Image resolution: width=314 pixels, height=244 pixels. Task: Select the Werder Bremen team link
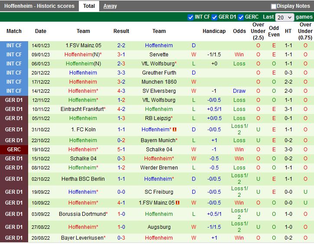[159, 168]
